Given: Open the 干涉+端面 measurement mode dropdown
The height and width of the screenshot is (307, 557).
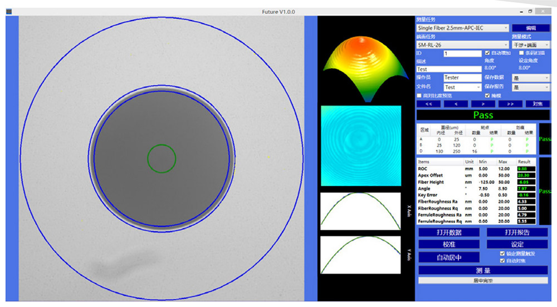Looking at the screenshot, I should coord(530,44).
